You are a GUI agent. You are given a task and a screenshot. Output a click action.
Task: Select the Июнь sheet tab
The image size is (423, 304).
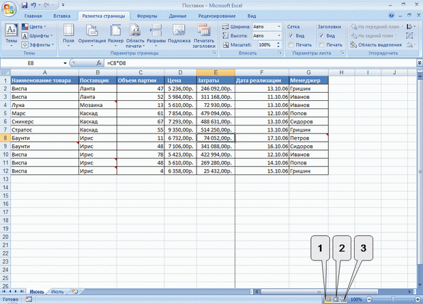[37, 292]
